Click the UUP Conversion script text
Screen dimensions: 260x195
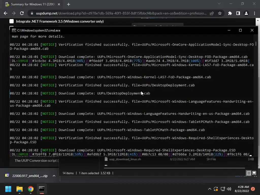(37, 160)
